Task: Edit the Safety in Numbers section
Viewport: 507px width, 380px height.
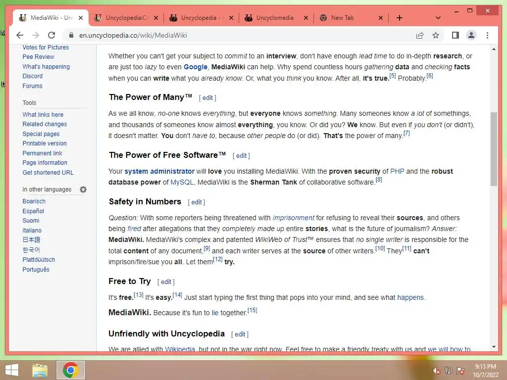Action: 196,202
